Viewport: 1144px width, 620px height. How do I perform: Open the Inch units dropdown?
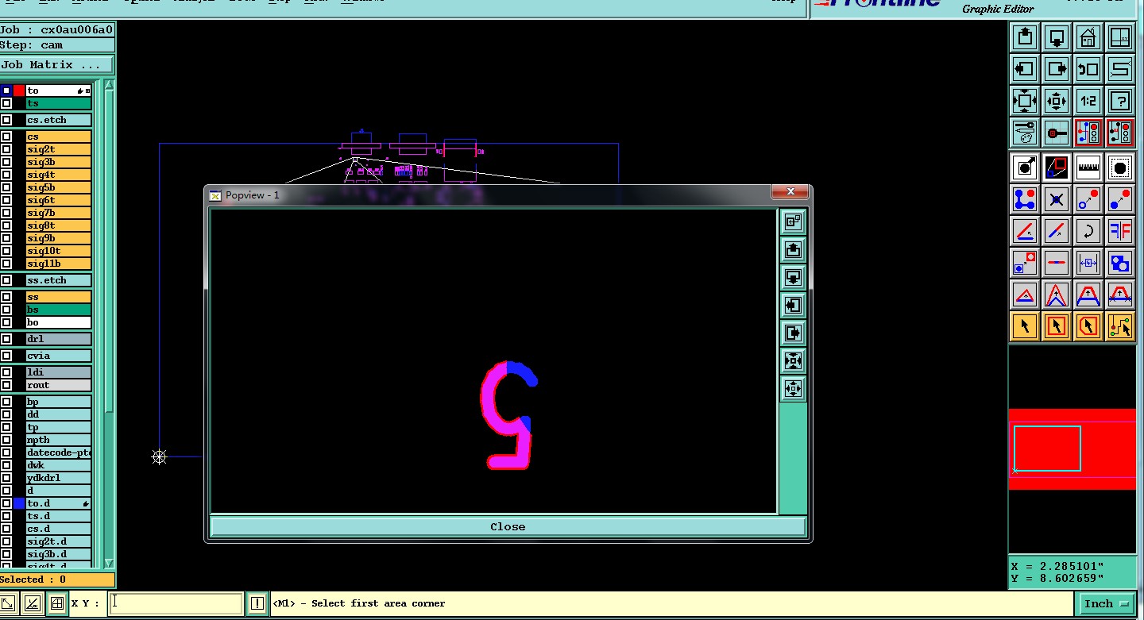1106,603
